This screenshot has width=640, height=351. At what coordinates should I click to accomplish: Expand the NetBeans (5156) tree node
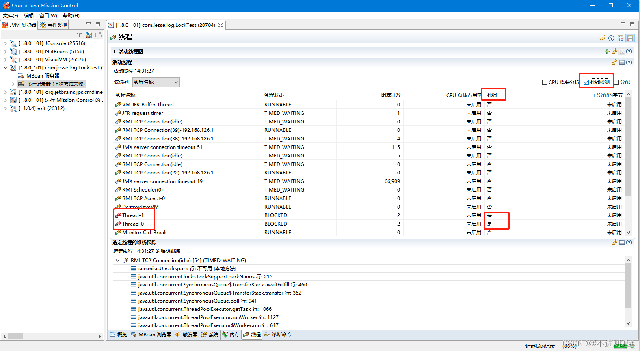point(5,52)
